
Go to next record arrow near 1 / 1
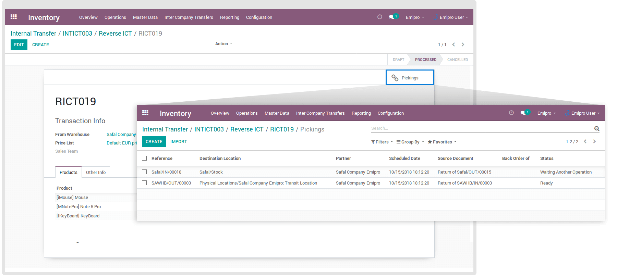click(463, 45)
